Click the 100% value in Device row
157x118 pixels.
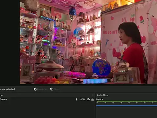click(82, 99)
